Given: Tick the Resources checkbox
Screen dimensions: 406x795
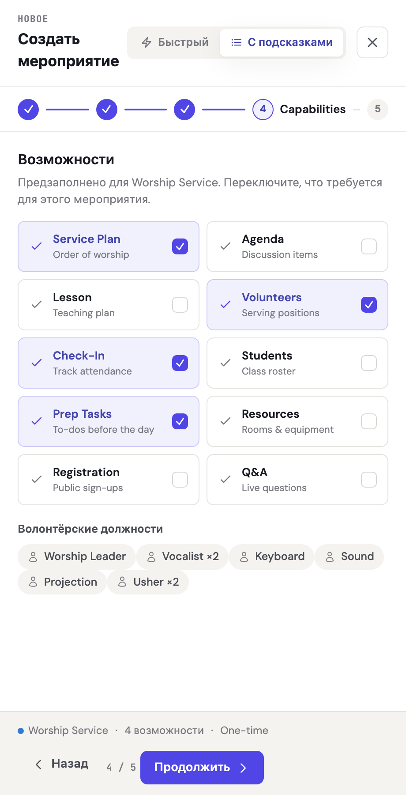Looking at the screenshot, I should [x=369, y=421].
